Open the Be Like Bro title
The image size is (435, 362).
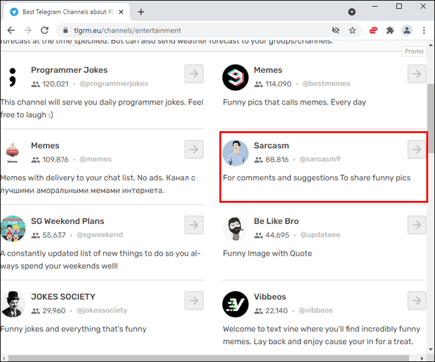(276, 221)
